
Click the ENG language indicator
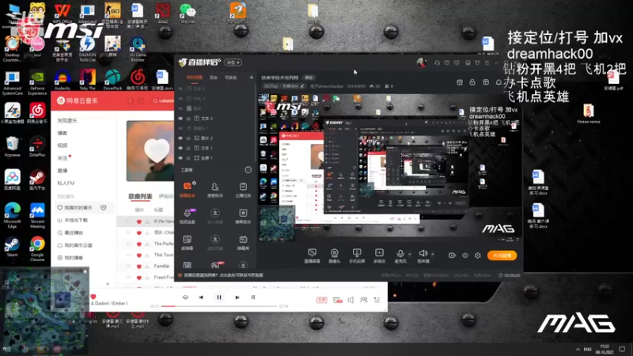click(x=587, y=349)
